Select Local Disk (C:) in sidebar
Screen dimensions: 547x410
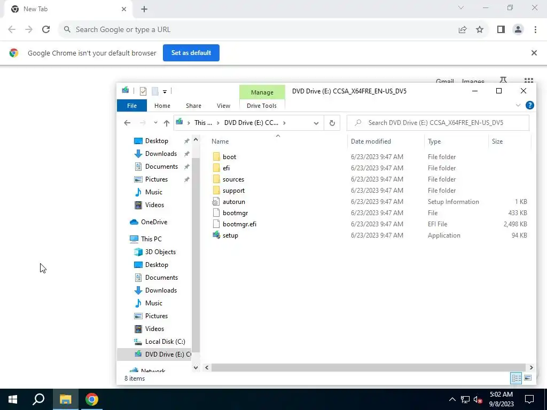click(x=165, y=341)
